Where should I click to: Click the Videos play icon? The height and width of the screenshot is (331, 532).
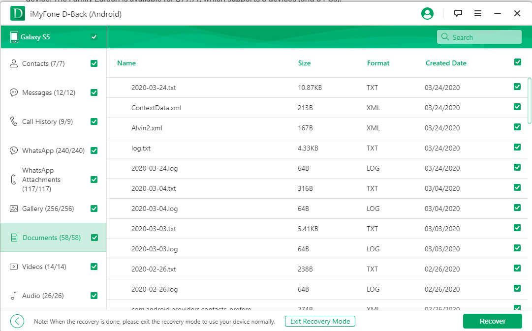(x=14, y=267)
